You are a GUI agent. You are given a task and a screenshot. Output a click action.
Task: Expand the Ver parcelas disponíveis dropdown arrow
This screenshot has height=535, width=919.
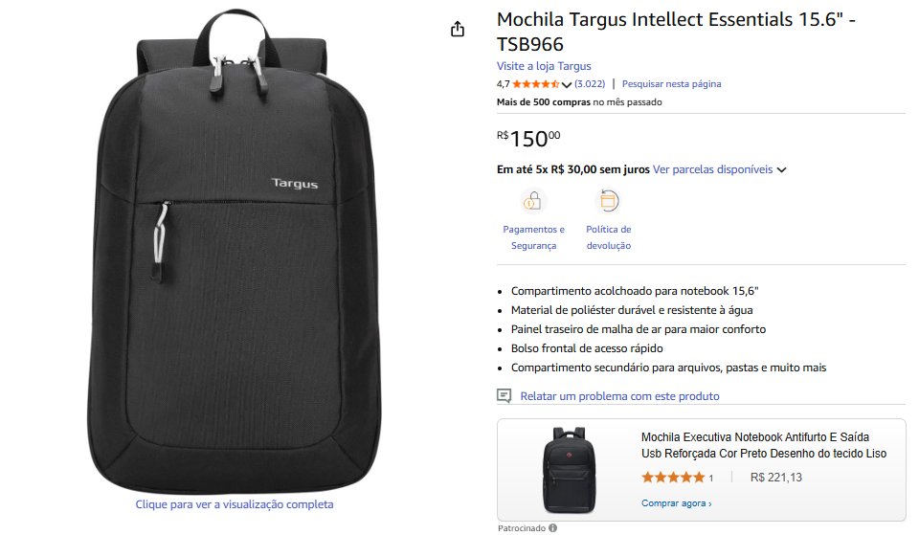click(781, 170)
